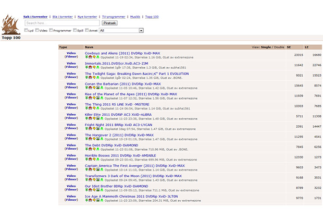
Task: Open the Topp 100 nav link
Action: 152,17
